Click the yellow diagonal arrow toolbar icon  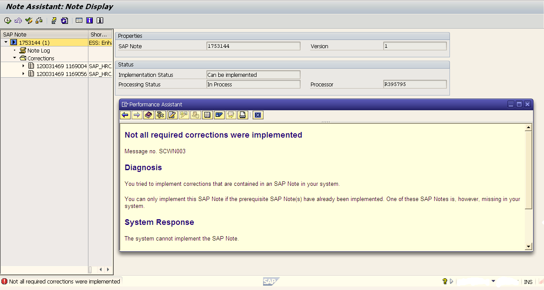click(54, 20)
